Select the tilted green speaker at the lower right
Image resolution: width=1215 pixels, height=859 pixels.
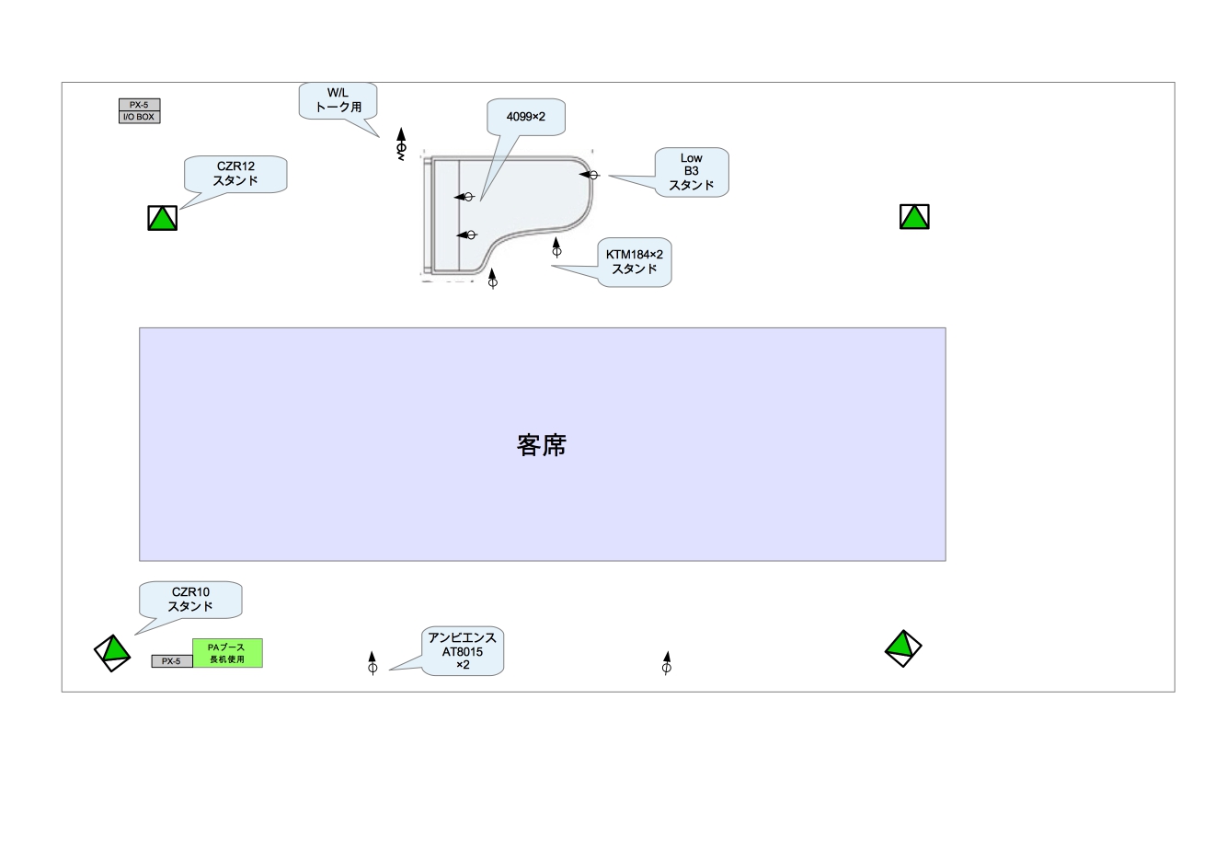[903, 647]
